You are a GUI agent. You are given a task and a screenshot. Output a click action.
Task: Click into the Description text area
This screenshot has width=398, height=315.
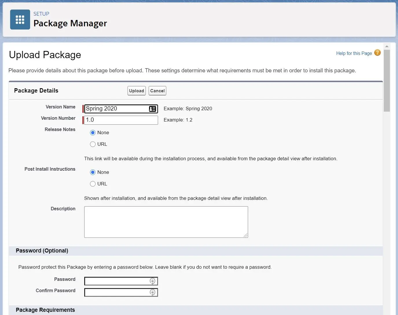[x=166, y=222]
